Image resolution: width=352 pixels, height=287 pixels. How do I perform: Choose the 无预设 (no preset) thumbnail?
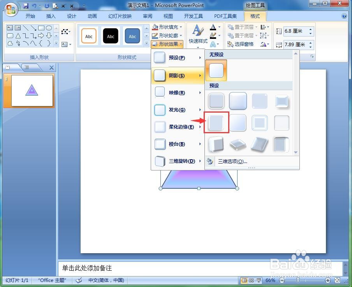tap(216, 70)
